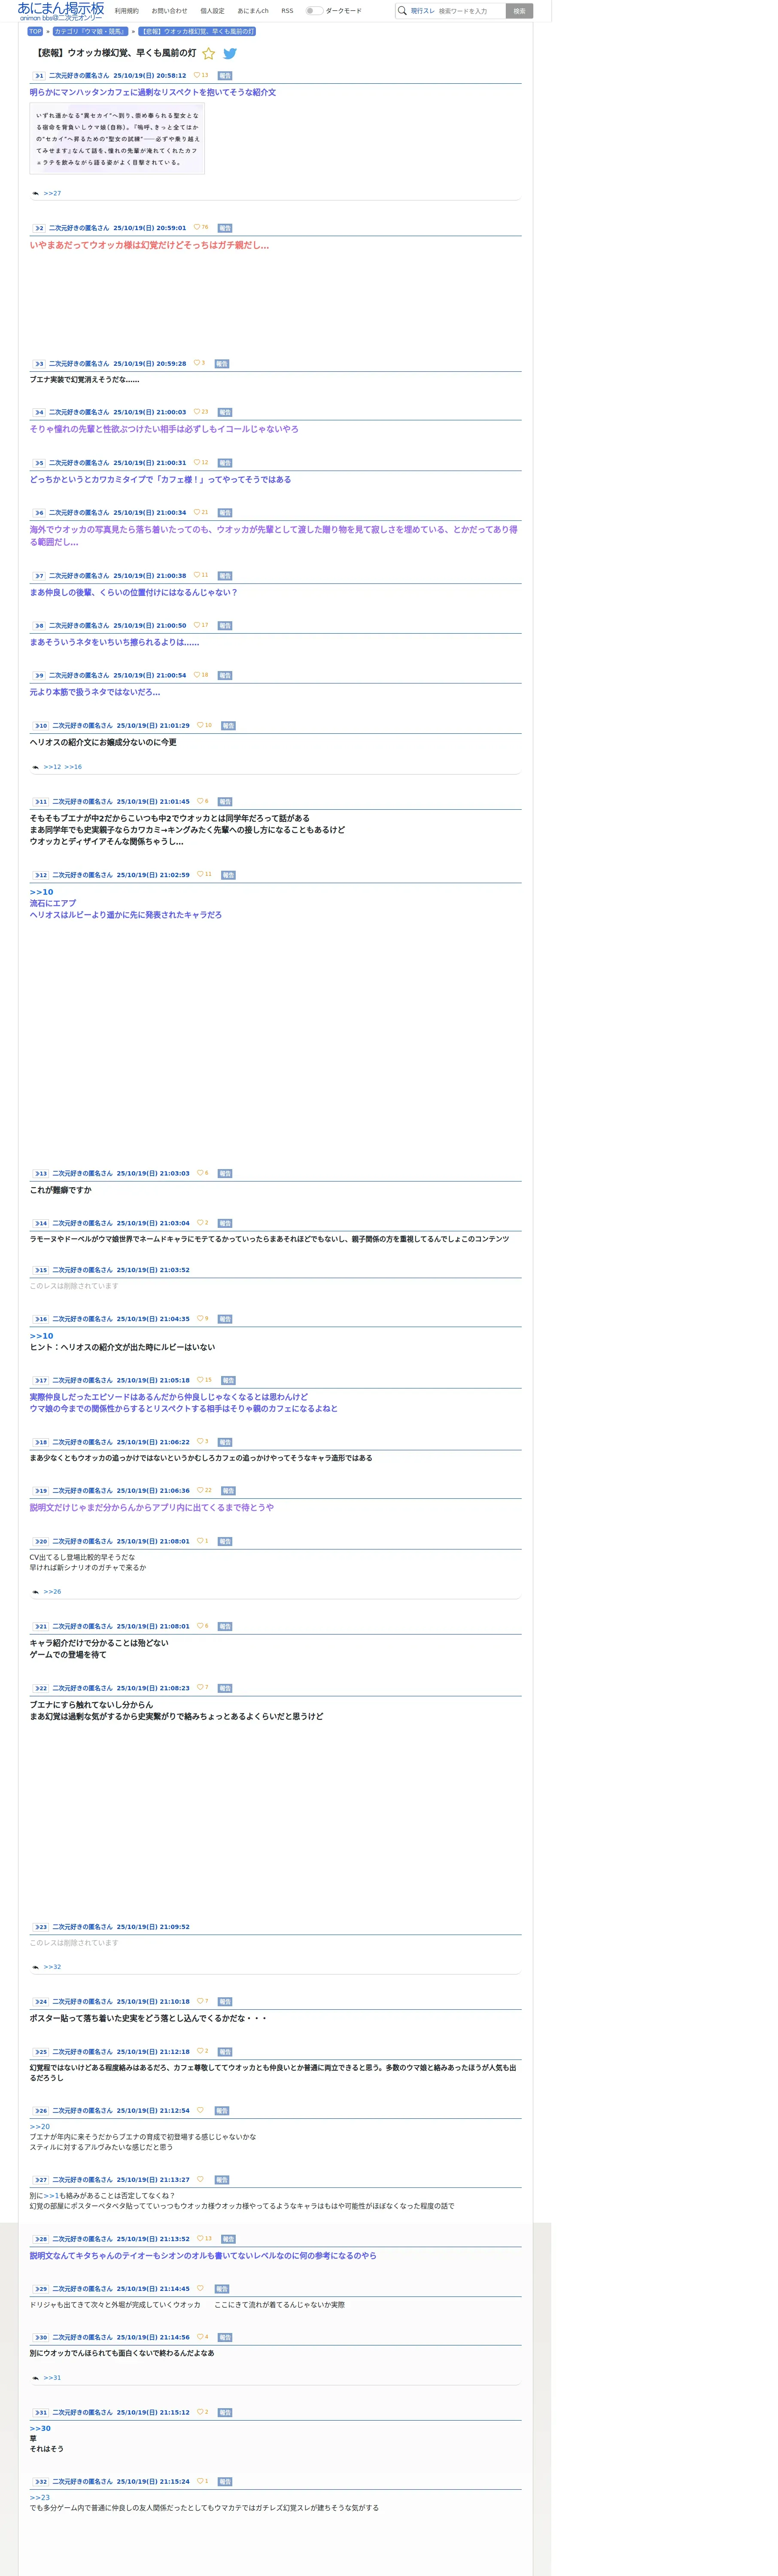
Task: Like post 10 with its heart icon
Action: pyautogui.click(x=200, y=725)
